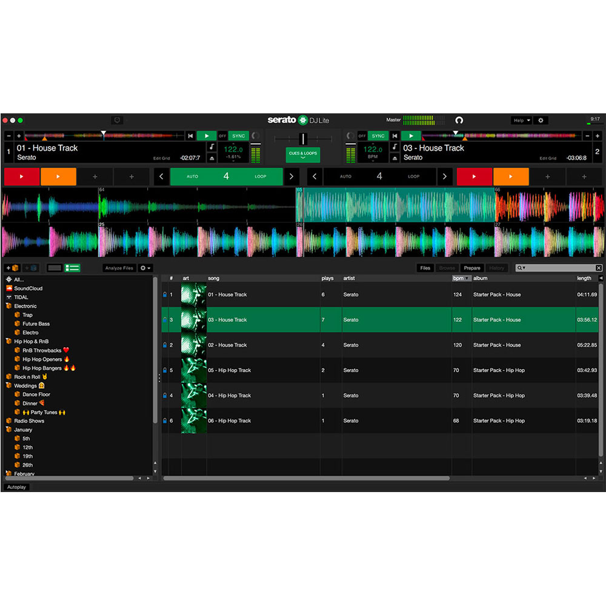
Task: Switch library to simple list view
Action: coord(55,268)
